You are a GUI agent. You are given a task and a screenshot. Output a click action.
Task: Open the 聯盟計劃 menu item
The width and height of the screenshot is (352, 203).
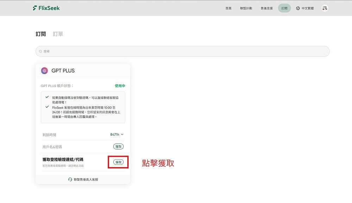246,8
